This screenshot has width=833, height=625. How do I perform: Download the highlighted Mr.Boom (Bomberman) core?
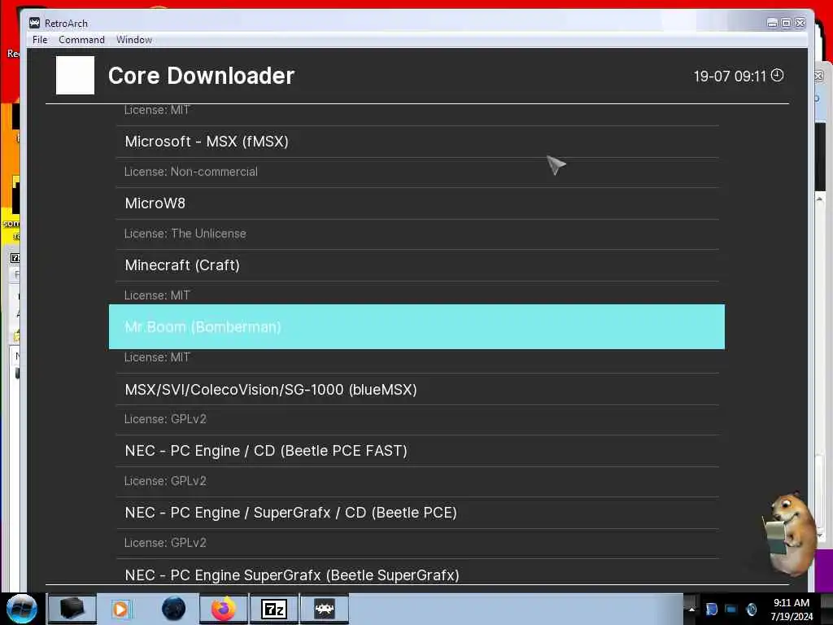click(x=416, y=327)
